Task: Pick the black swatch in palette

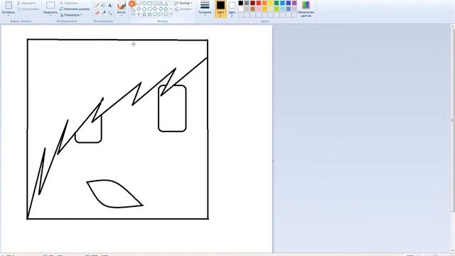Action: tap(240, 3)
